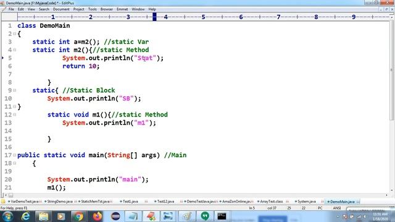Click the 'ln 5' status bar entry
395x222 pixels.
point(252,208)
